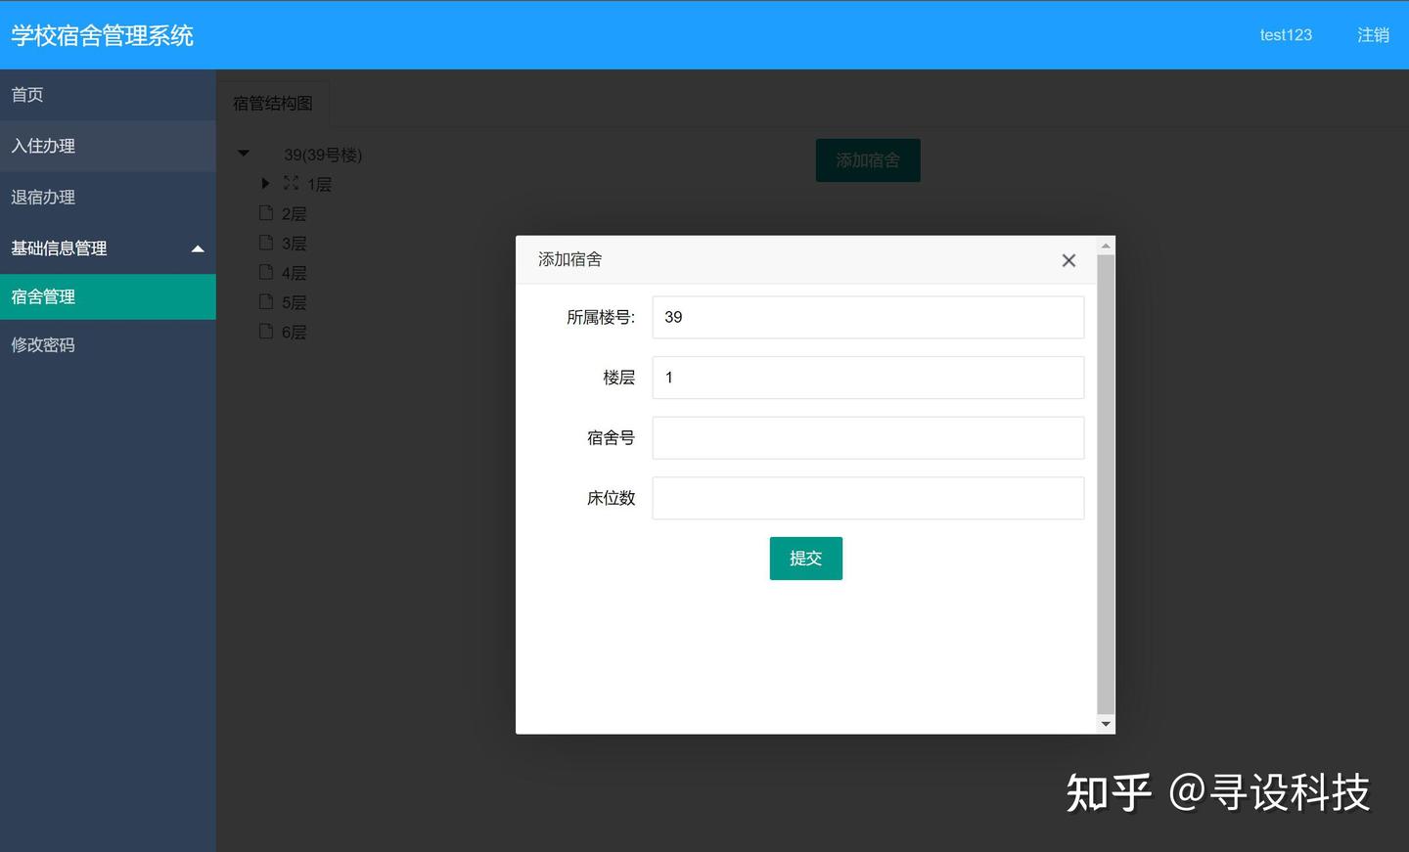Select 入住办理 in the sidebar
The image size is (1409, 852).
[42, 146]
